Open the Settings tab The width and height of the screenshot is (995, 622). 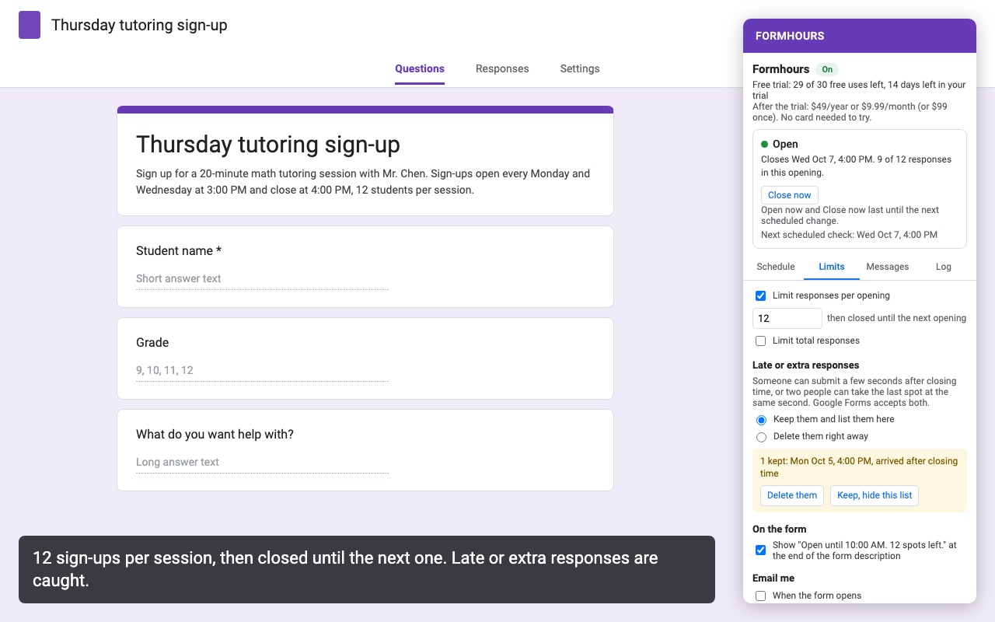[580, 68]
